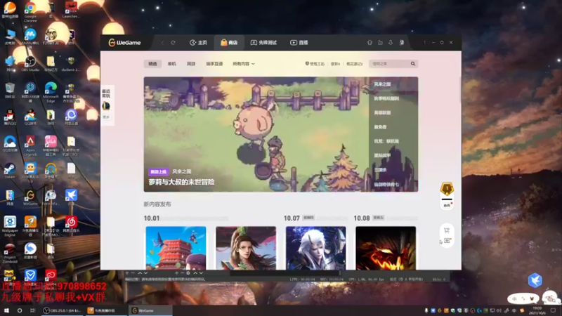Open Wallpaper Engine desktop shortcut
Screen dimensions: 562x316
[10, 226]
